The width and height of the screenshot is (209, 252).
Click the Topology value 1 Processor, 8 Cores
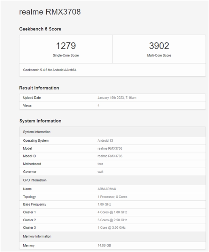coord(112,197)
